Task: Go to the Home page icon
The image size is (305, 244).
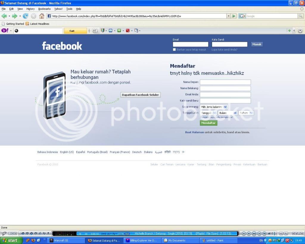Action: tap(41, 16)
